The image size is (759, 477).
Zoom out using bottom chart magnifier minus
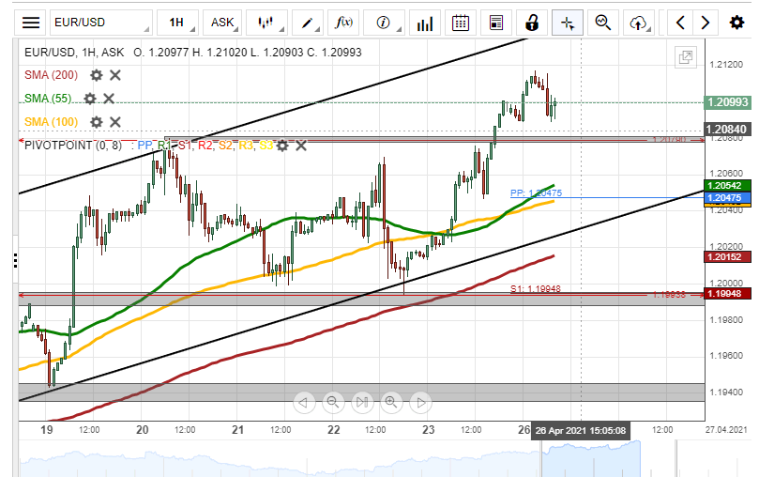(x=332, y=403)
